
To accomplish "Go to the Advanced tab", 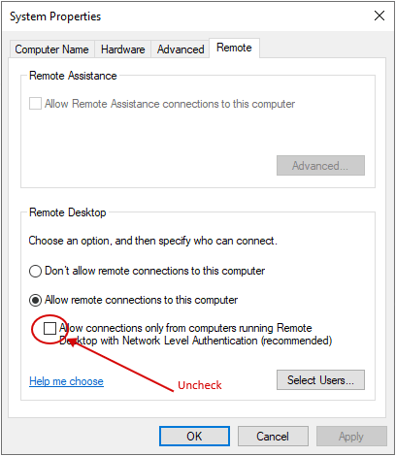I will 181,49.
